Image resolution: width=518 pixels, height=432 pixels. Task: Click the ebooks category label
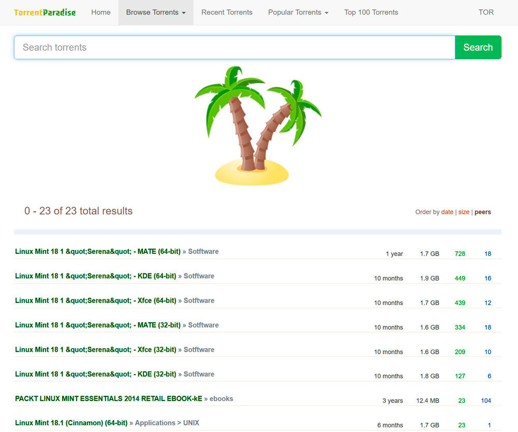click(221, 399)
